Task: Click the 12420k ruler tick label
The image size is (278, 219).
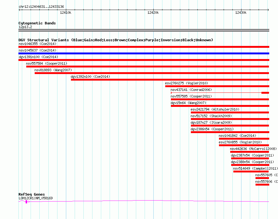Action: [153, 12]
